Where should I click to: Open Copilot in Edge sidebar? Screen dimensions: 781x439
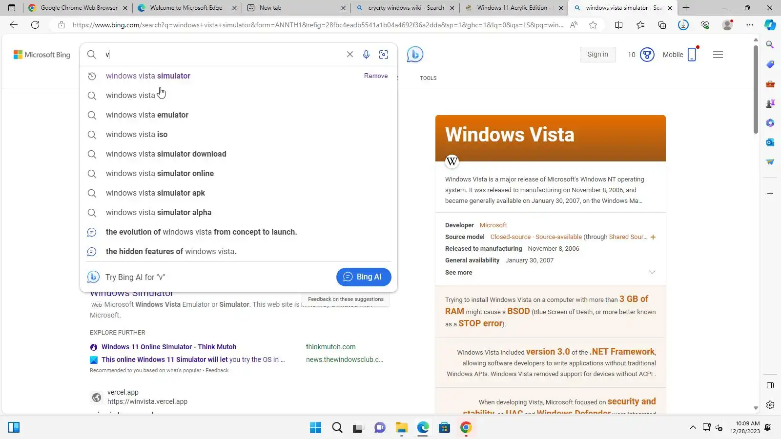[770, 25]
